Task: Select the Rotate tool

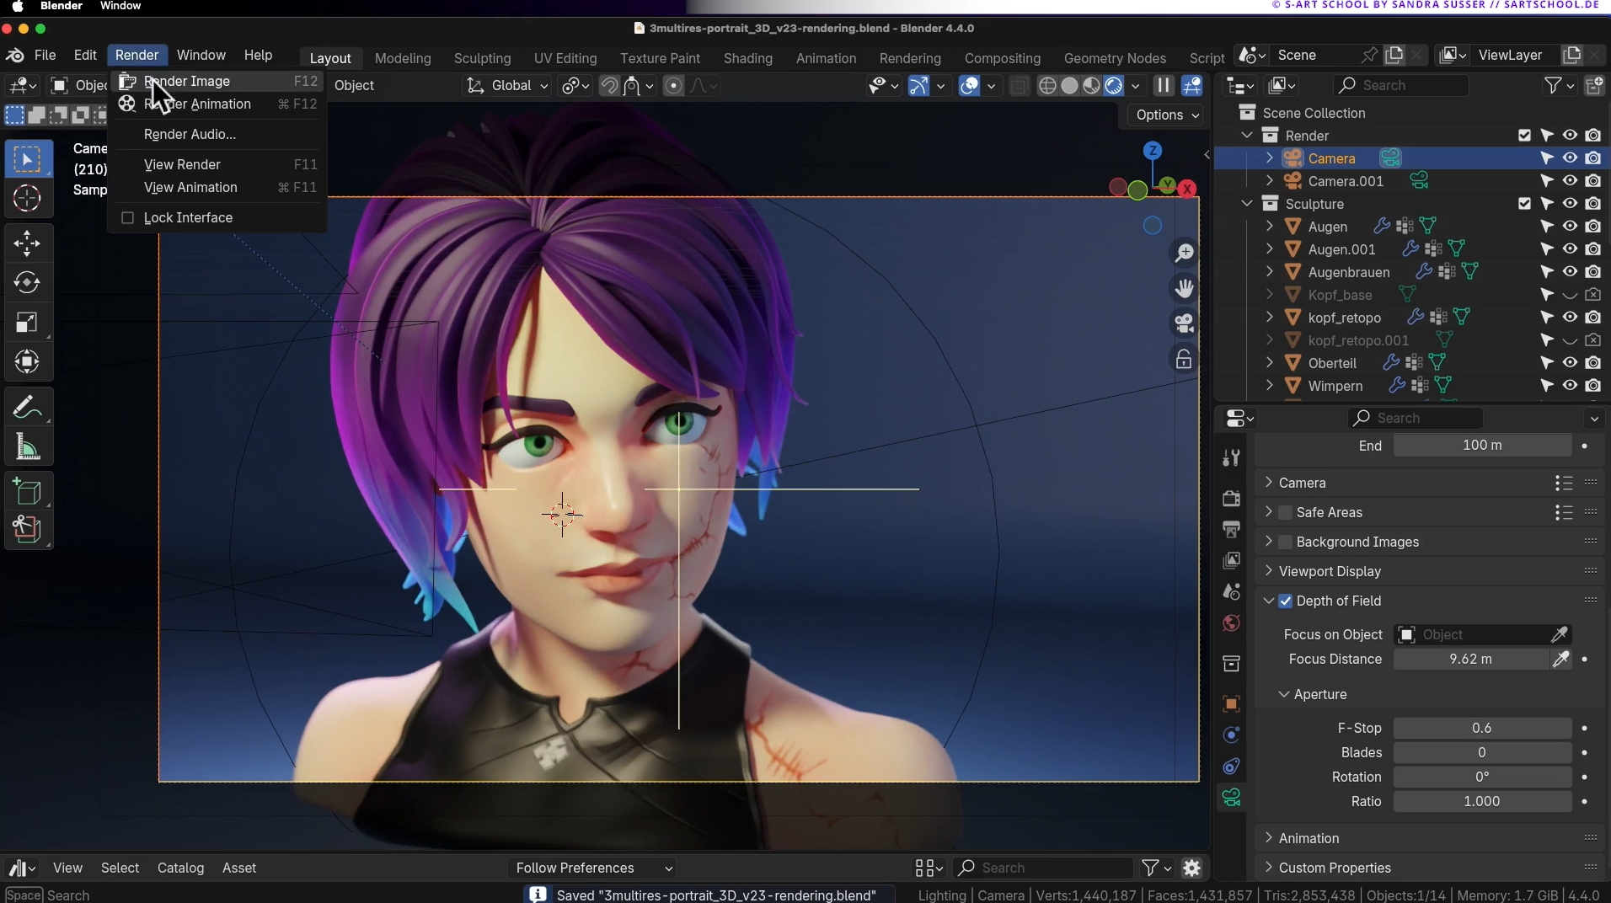Action: coord(27,282)
